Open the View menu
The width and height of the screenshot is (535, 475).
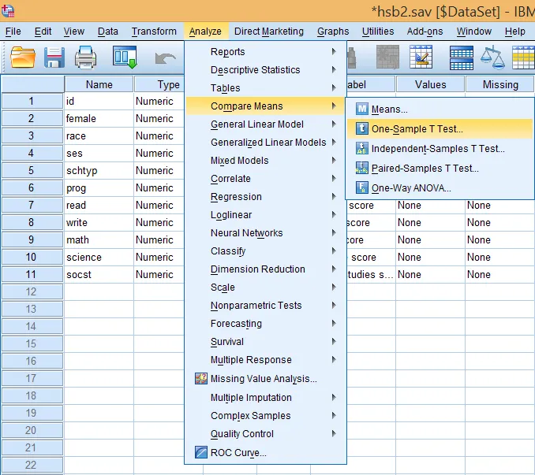click(x=73, y=32)
